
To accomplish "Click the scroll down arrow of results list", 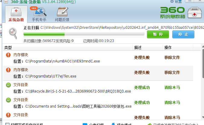I will click(x=203, y=117).
